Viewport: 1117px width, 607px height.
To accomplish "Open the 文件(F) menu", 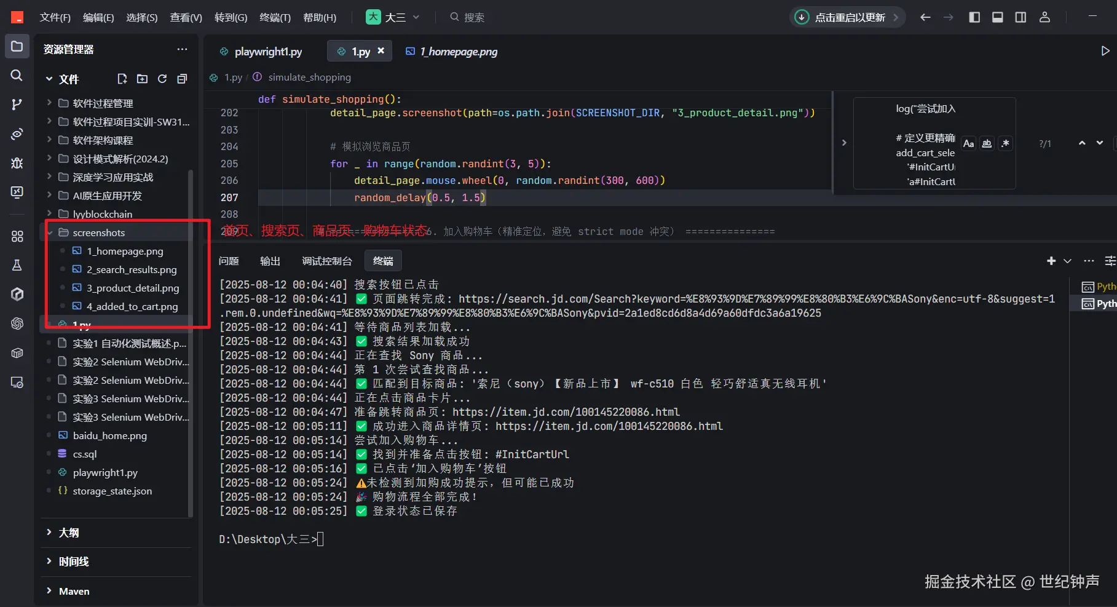I will point(55,17).
